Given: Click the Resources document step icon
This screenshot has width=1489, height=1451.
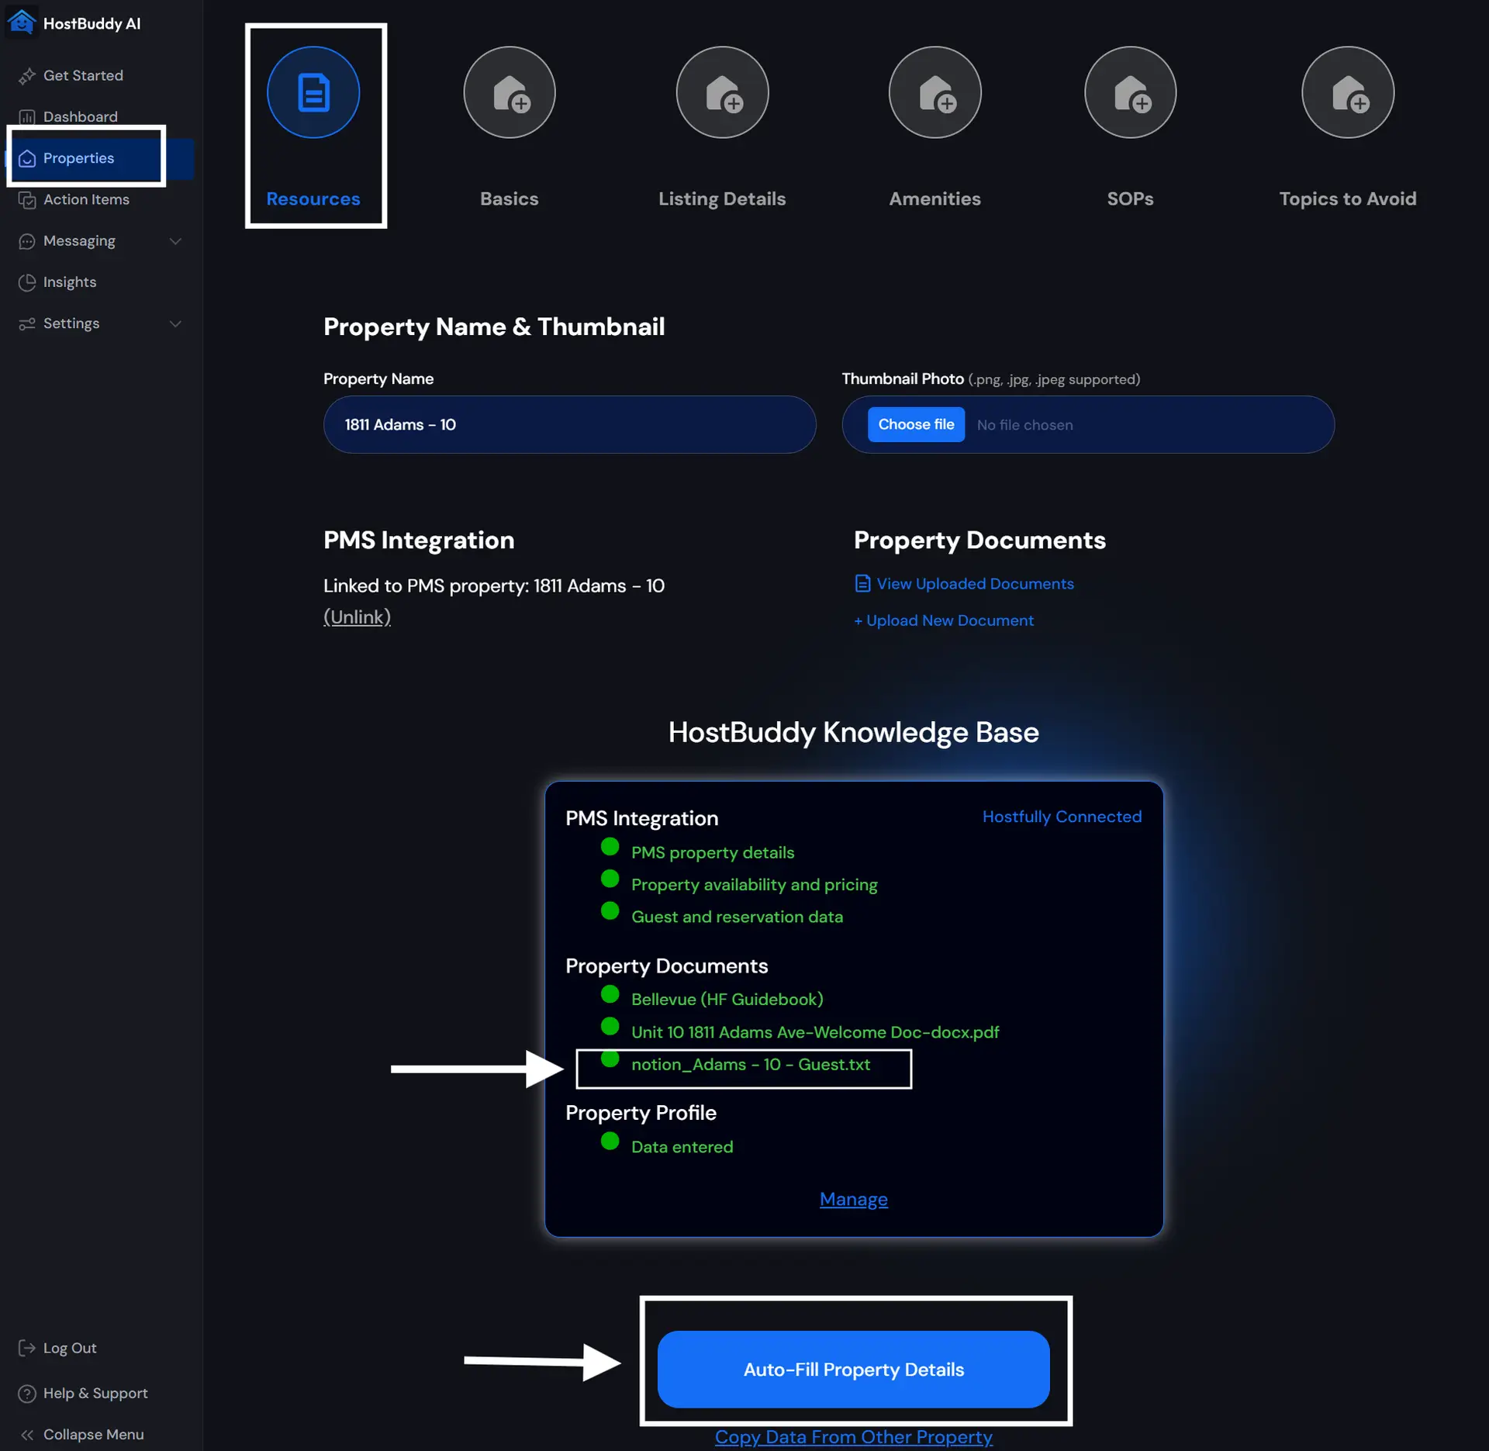Looking at the screenshot, I should point(313,92).
